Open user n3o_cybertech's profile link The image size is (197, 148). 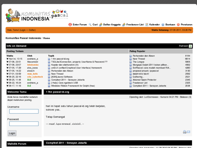coord(35,77)
